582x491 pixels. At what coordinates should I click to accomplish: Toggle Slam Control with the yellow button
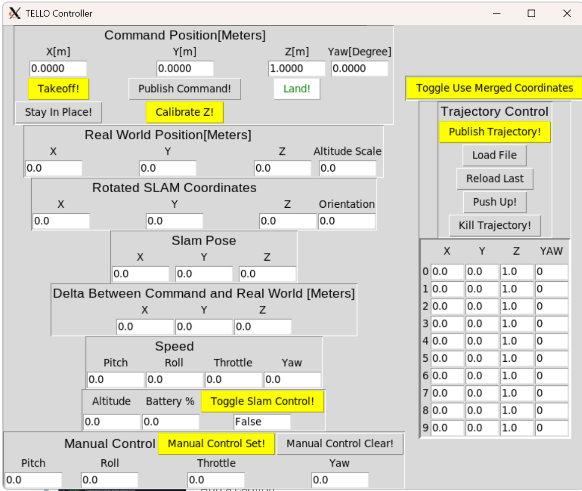coord(262,401)
